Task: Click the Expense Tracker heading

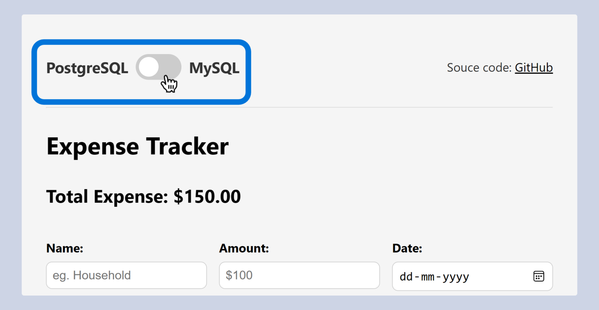Action: coord(137,146)
